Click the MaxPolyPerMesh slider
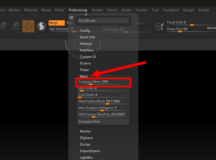 103,102
